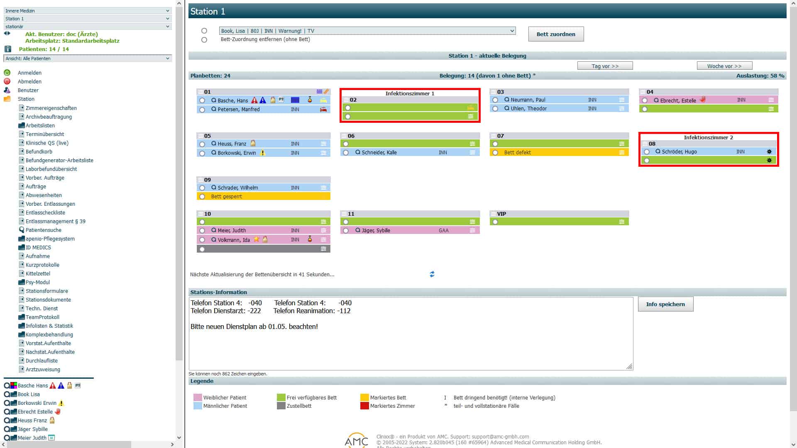Click the virus icon in Schröder, Hugo row

click(x=769, y=152)
